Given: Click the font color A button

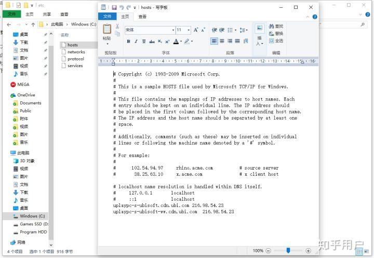Looking at the screenshot, I should 176,41.
